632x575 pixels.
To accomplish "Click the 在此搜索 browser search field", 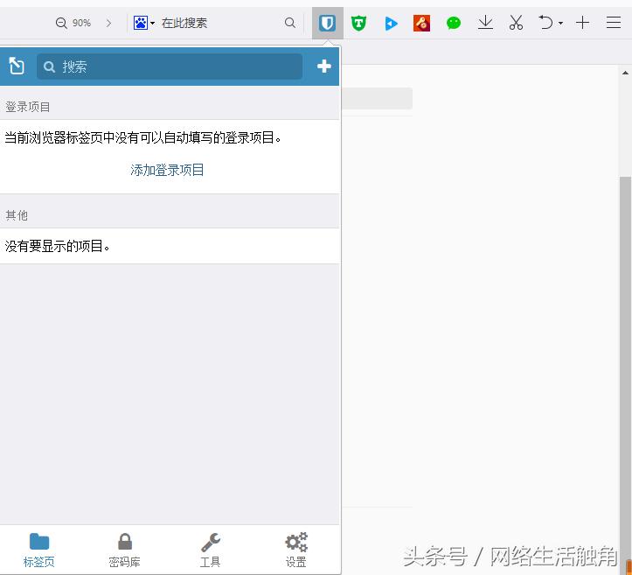I will coord(219,23).
